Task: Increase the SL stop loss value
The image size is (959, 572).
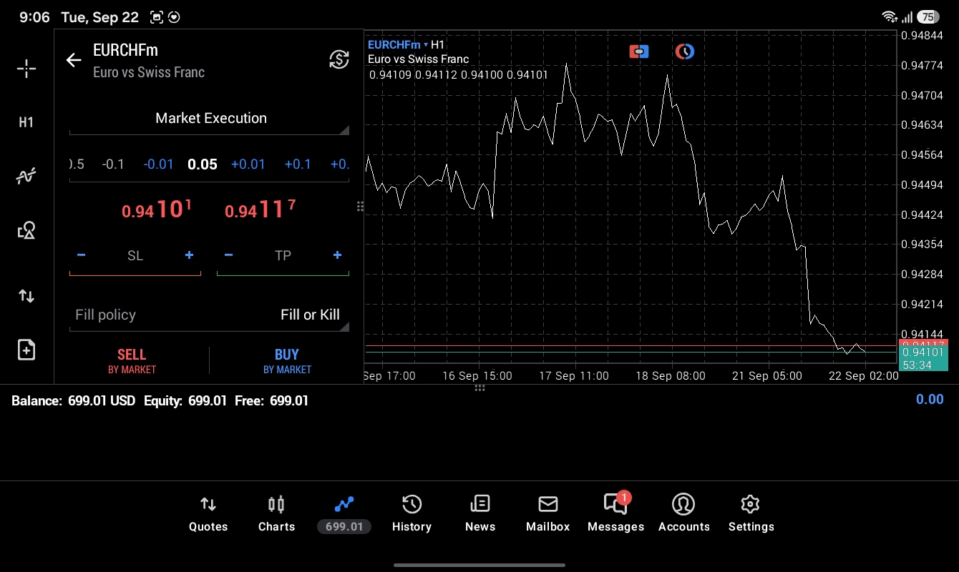Action: point(189,255)
